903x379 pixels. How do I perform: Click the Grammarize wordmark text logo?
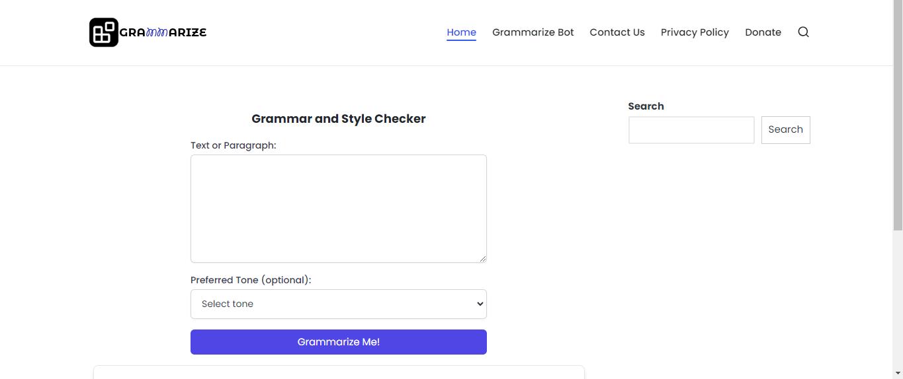point(163,32)
